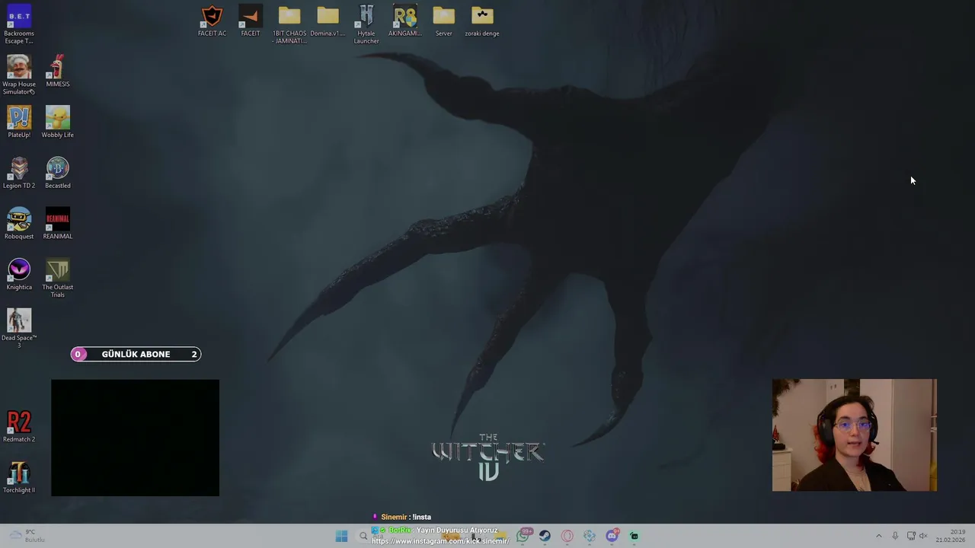975x548 pixels.
Task: Open the PlateUp! game shortcut
Action: point(19,122)
